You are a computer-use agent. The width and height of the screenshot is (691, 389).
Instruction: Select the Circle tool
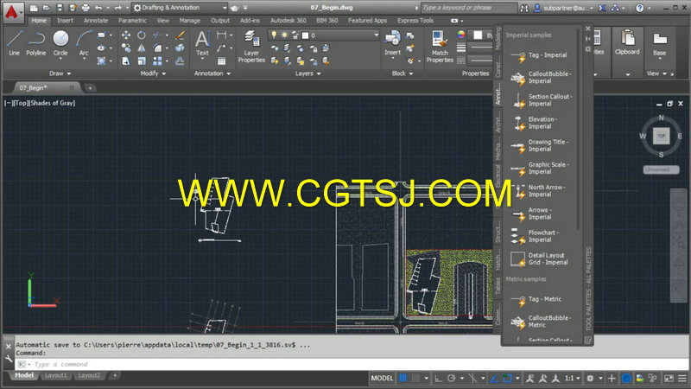60,42
